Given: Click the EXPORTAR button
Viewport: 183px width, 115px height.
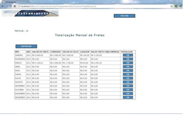Looking at the screenshot, I should [x=26, y=46].
